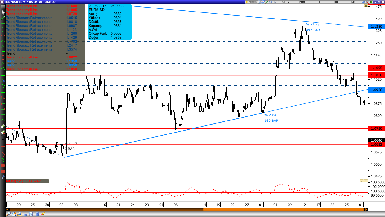385x217 pixels.
Task: Open the IND indicator selector
Action: (x=353, y=2)
